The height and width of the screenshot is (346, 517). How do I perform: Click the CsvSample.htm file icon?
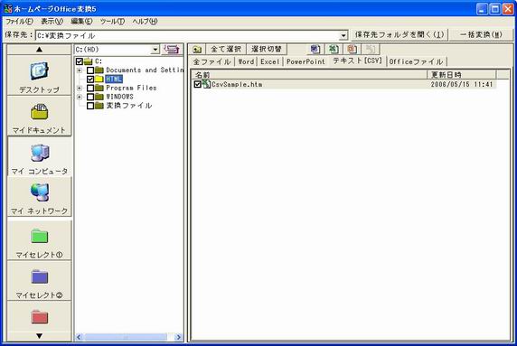pyautogui.click(x=206, y=84)
